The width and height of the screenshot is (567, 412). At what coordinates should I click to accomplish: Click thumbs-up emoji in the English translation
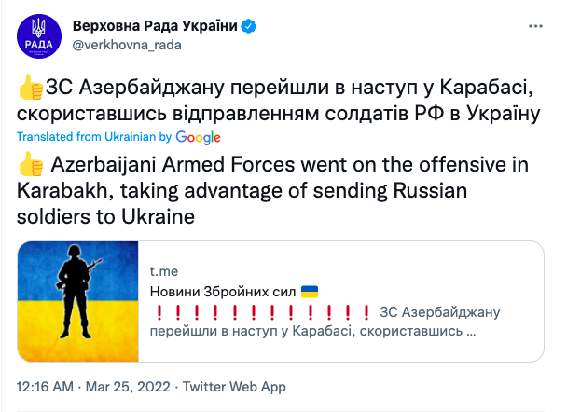click(x=28, y=165)
